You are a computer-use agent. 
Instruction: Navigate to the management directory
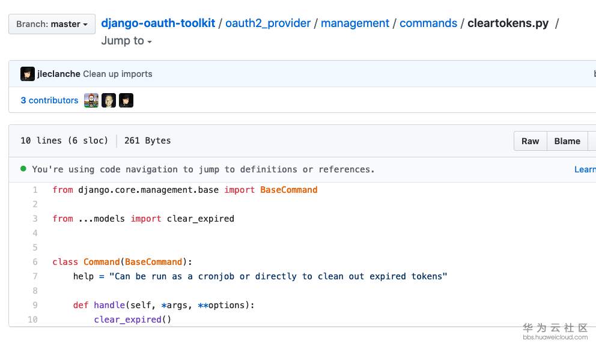pos(355,23)
